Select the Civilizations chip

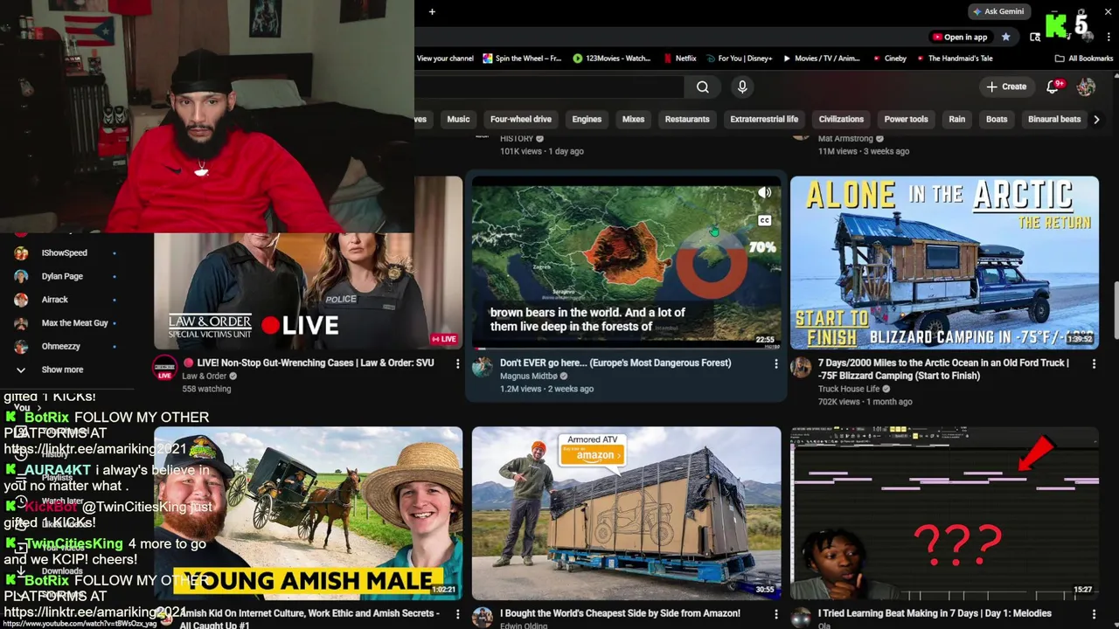coord(841,119)
